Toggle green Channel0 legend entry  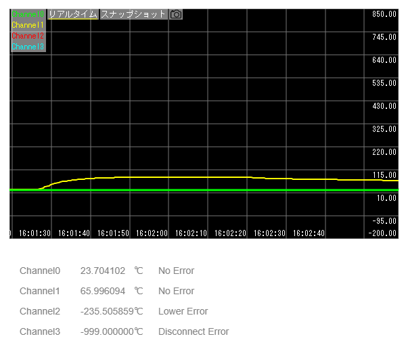pyautogui.click(x=28, y=14)
